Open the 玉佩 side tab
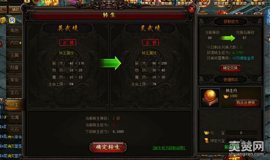 (x=14, y=55)
